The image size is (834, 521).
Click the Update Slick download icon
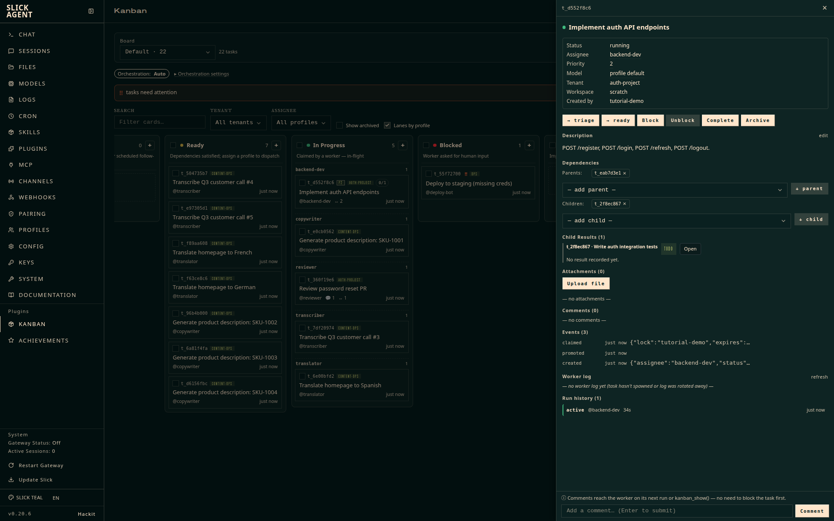coord(11,480)
